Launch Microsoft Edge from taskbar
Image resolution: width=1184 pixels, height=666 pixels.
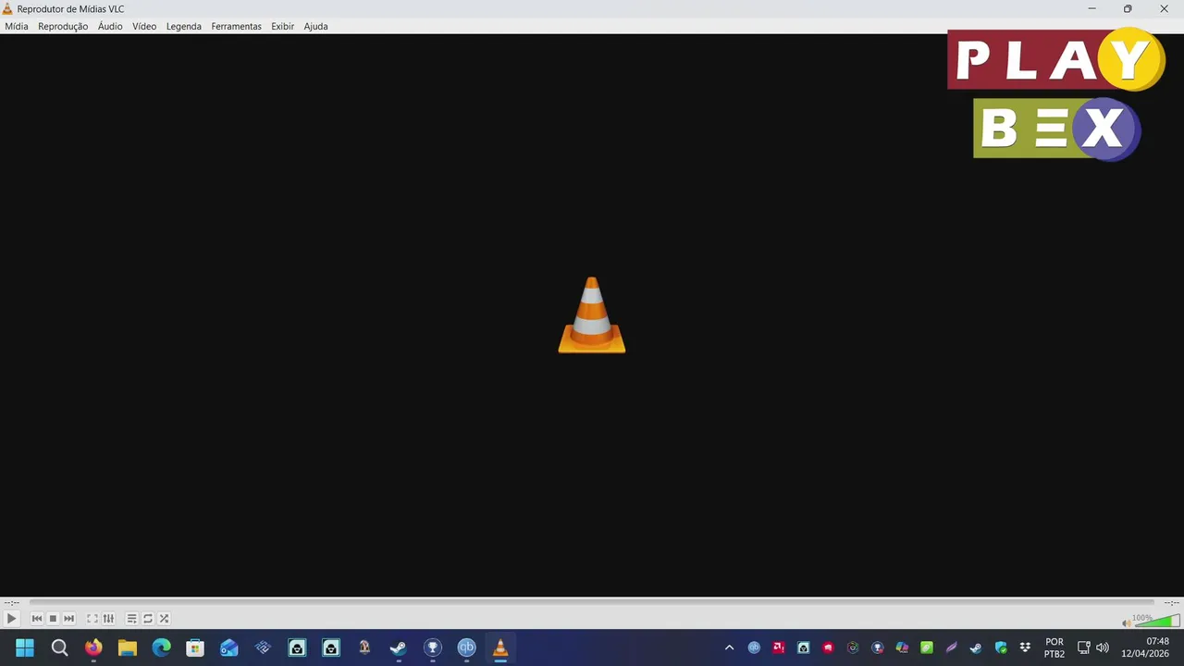pos(161,647)
